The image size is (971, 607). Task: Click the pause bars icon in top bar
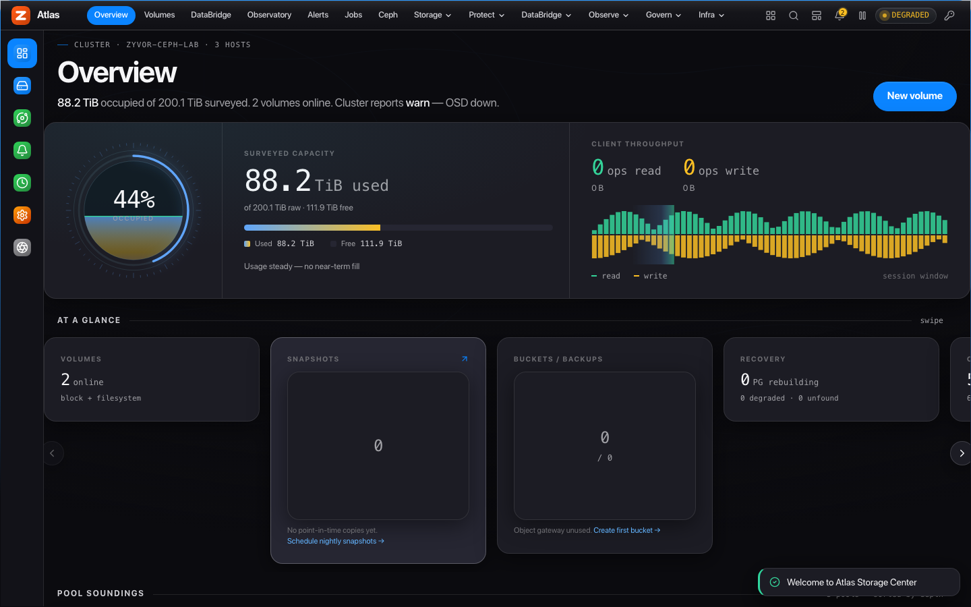point(862,16)
